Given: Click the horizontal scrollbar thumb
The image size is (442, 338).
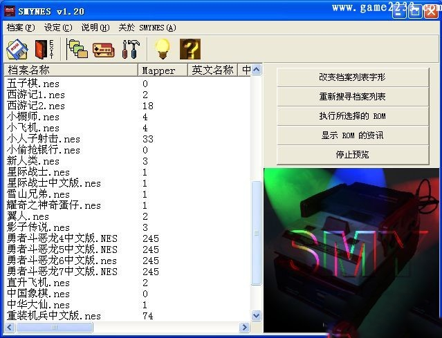Looking at the screenshot, I should pos(55,328).
